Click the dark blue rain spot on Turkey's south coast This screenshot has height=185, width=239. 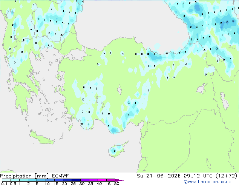point(114,130)
